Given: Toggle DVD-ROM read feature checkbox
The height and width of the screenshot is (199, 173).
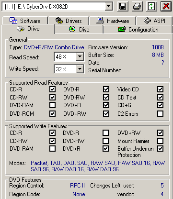Looking at the screenshot, I should click(x=52, y=114).
